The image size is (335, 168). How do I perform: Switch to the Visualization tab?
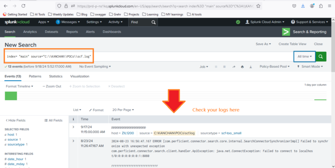pyautogui.click(x=80, y=76)
